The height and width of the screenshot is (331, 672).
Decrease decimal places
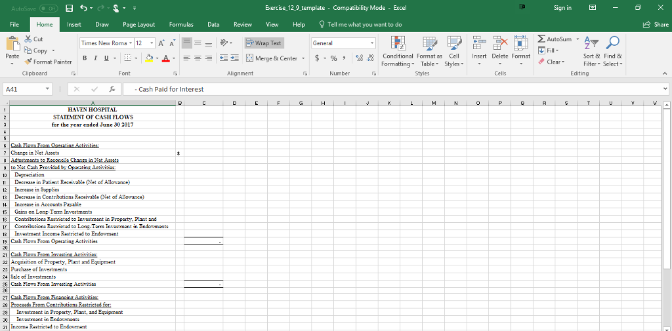369,58
